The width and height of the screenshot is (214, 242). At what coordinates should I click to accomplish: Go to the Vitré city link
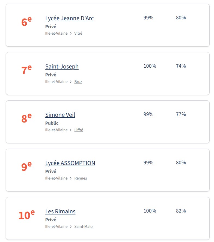click(78, 33)
